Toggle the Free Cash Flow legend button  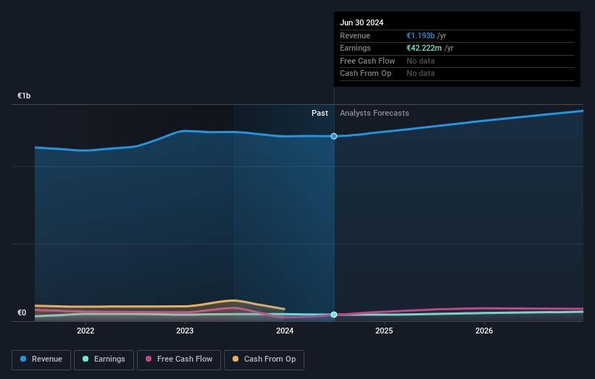(179, 359)
